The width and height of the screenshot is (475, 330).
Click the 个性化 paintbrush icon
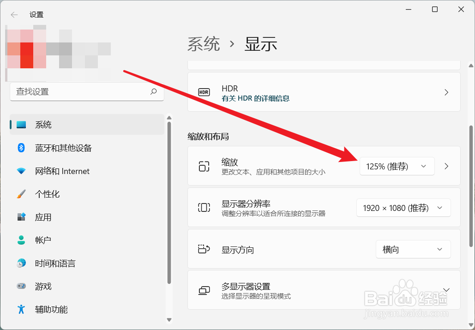pyautogui.click(x=21, y=194)
